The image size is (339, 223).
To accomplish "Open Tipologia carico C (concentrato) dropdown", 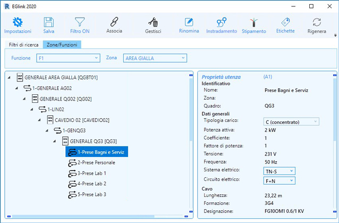I will tap(291, 122).
